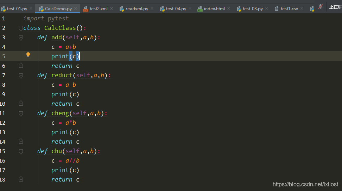
Task: Click the 'chu' method name
Action: 57,151
